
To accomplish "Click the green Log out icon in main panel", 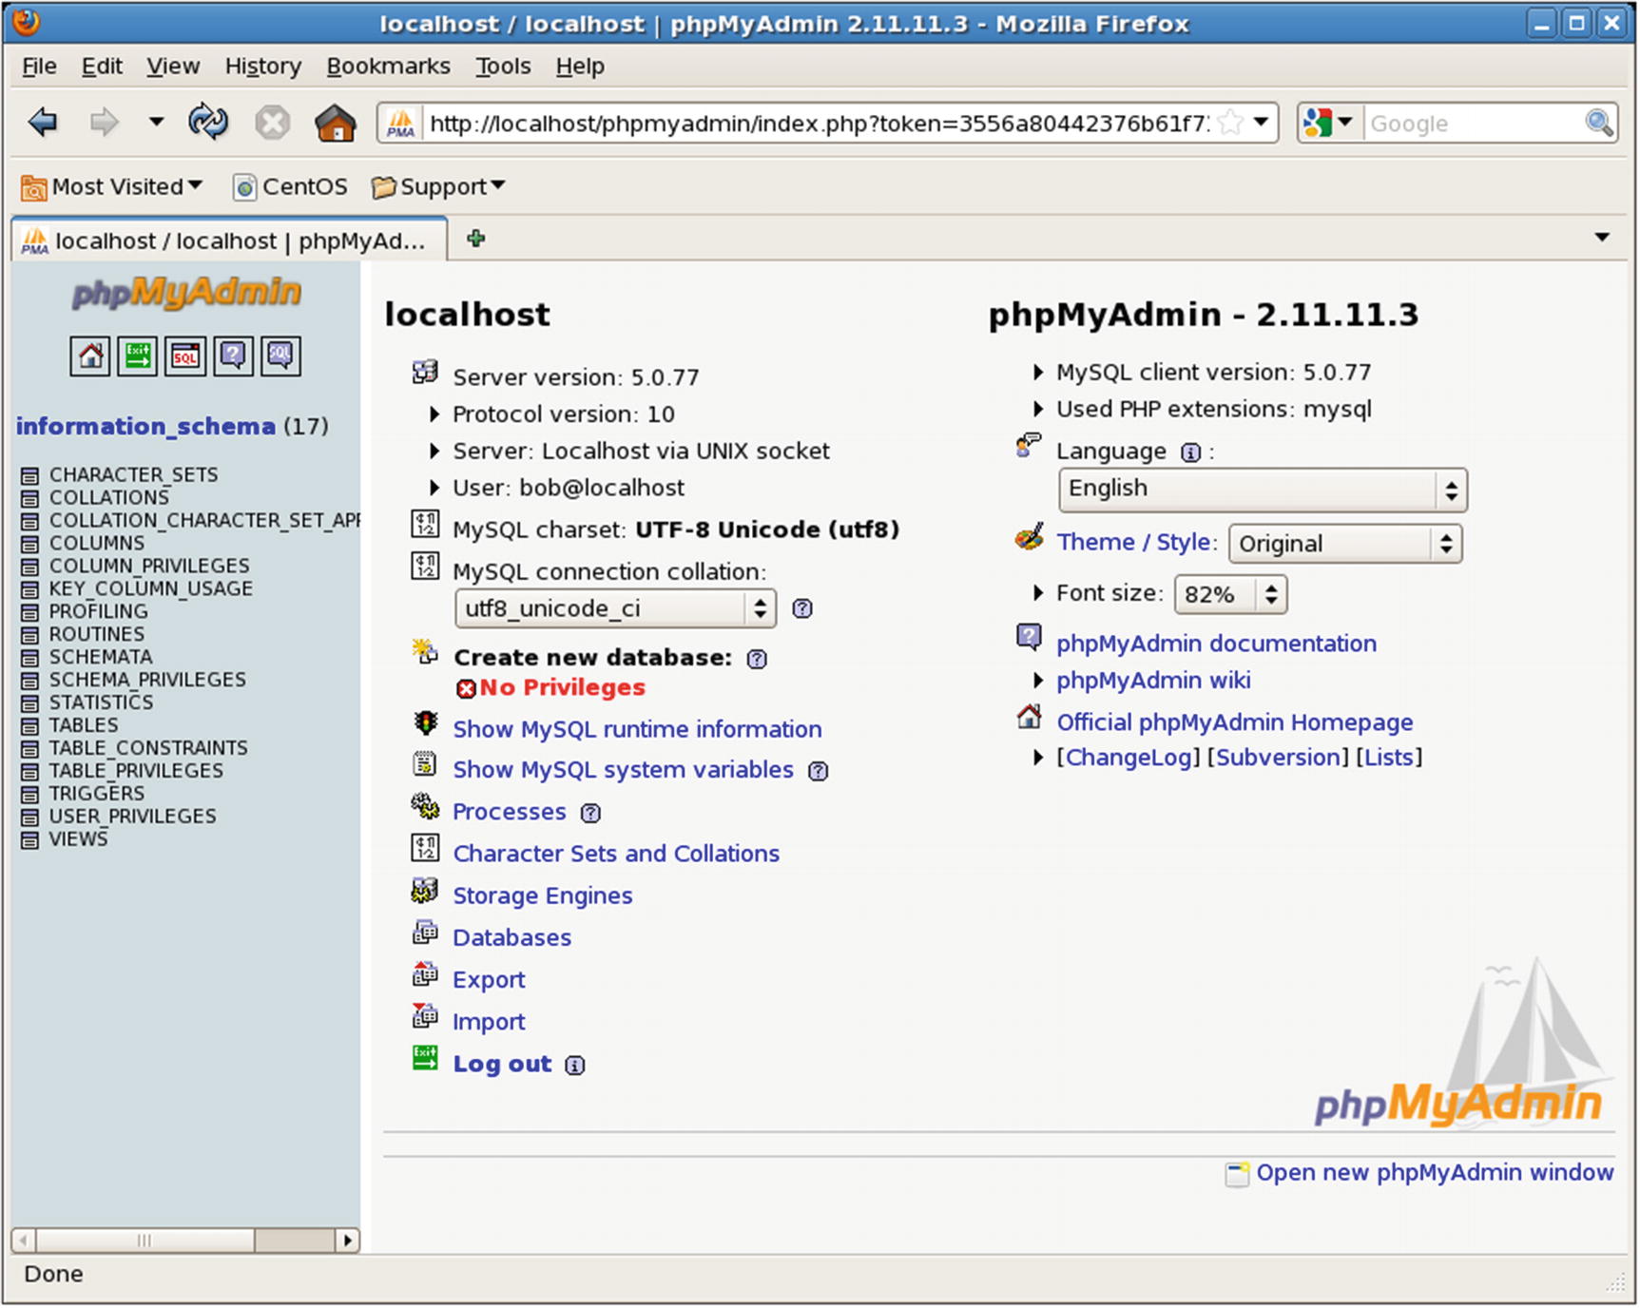I will tap(425, 1058).
